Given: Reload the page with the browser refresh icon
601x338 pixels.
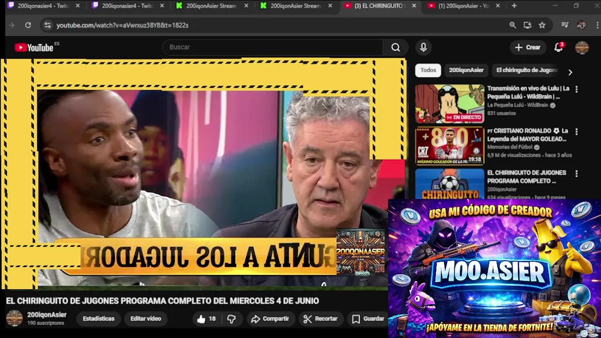Looking at the screenshot, I should tap(28, 25).
